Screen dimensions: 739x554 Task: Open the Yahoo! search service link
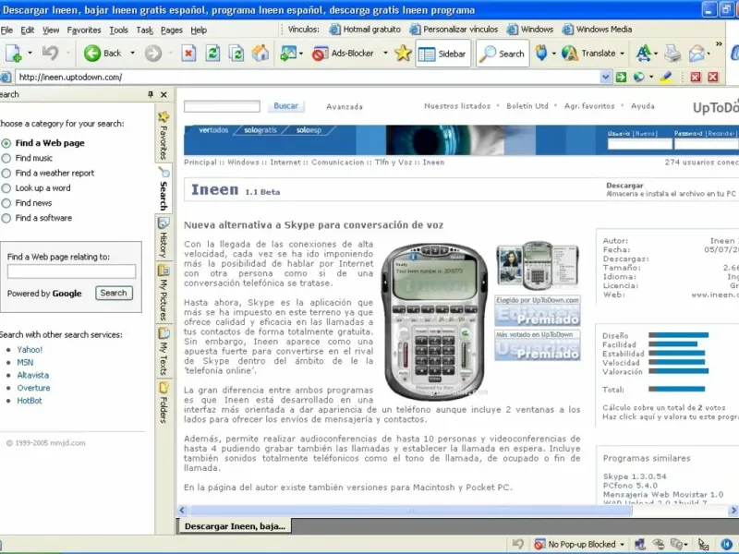30,350
